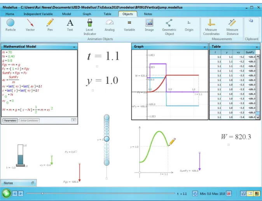Select the 'W = 820.3' text object
The height and width of the screenshot is (201, 262).
click(236, 137)
